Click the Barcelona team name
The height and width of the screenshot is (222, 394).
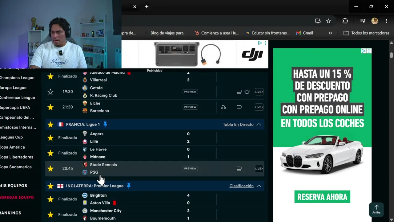click(99, 111)
